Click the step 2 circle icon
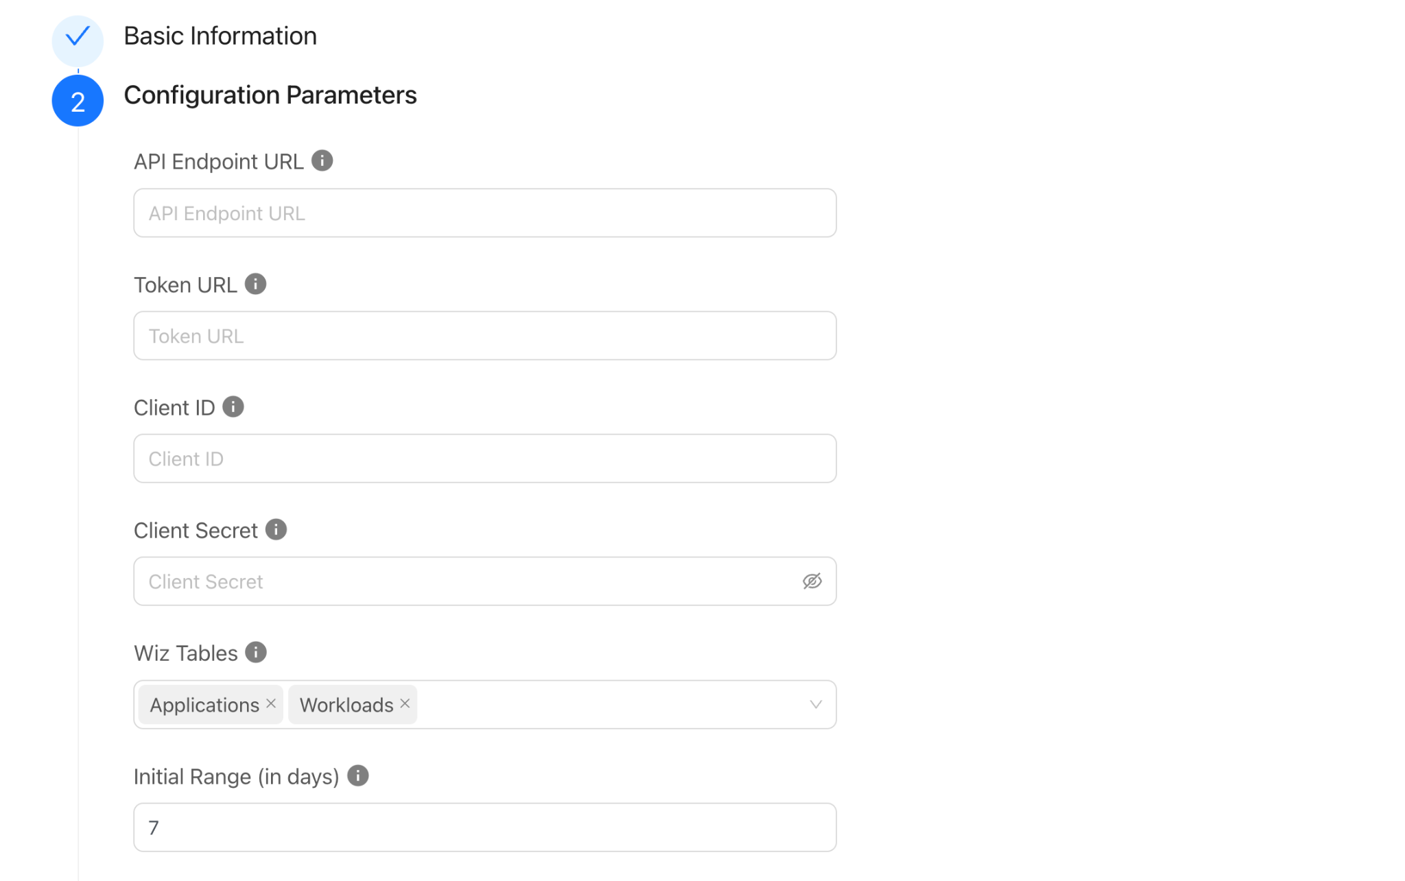The width and height of the screenshot is (1405, 881). click(78, 101)
